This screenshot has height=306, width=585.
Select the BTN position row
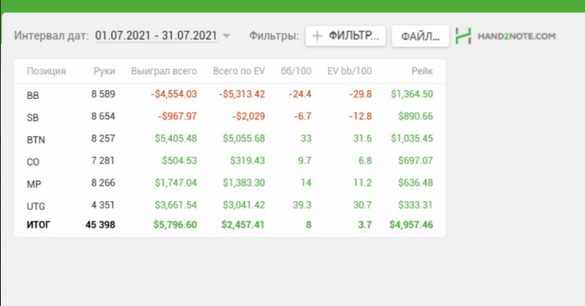click(x=230, y=138)
